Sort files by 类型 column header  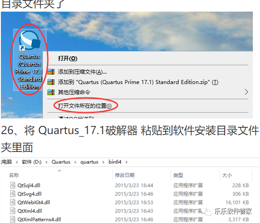tap(178, 175)
